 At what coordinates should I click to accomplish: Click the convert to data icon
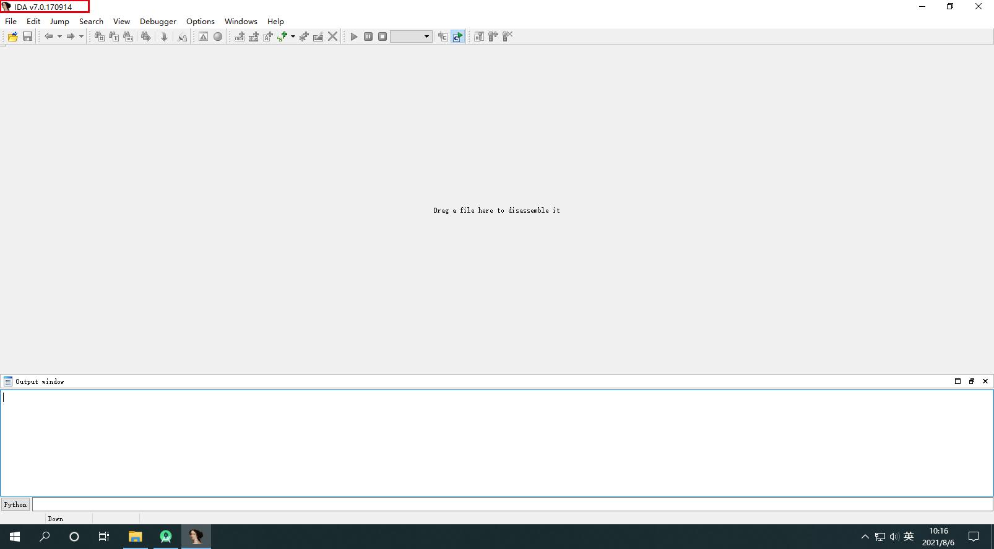point(254,36)
